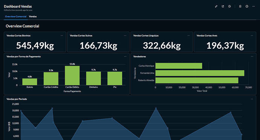Open the sharing icon in header

(223, 6)
